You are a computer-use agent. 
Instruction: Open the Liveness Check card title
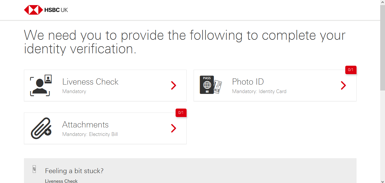coord(90,82)
